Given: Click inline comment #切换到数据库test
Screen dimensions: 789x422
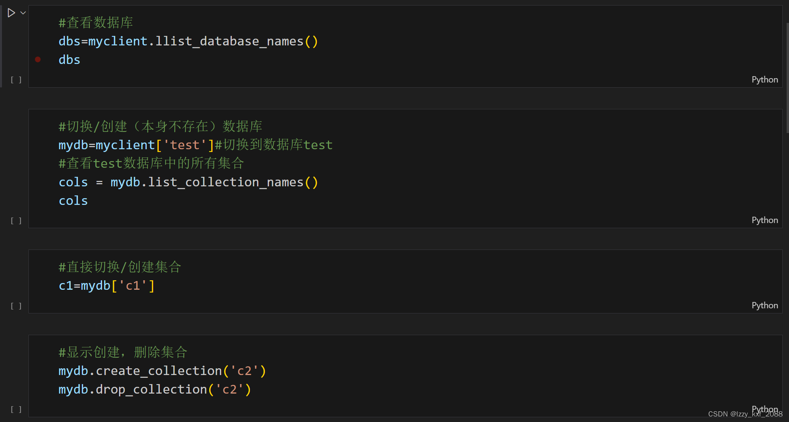Looking at the screenshot, I should 274,145.
